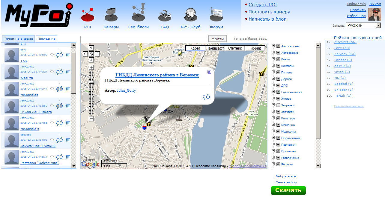This screenshot has height=200, width=385.
Task: Zoom in the map with plus
Action: click(x=91, y=67)
